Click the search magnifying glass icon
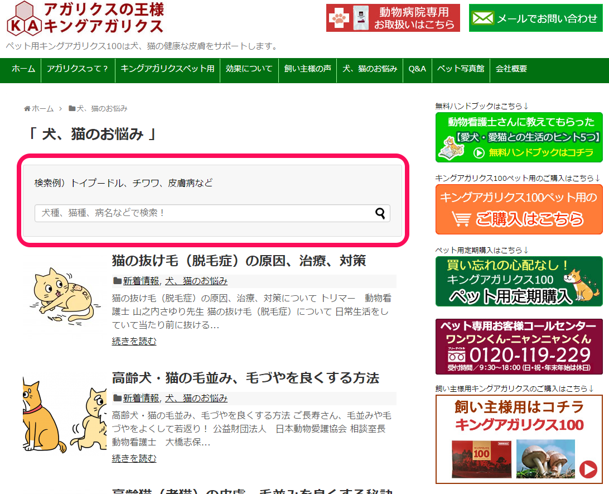Screen dimensions: 609x494 (380, 213)
